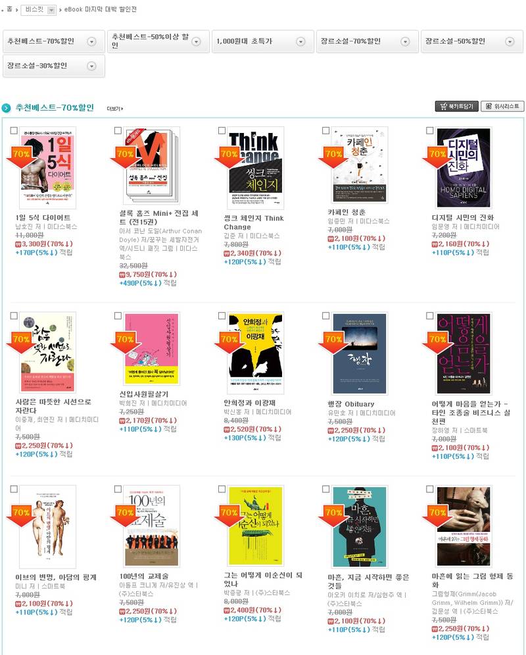Select the checkbox for 행장 Obituary
The width and height of the screenshot is (526, 655).
325,316
